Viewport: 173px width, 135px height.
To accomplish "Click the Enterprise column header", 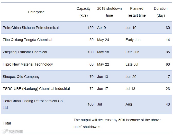I will point(36,12).
